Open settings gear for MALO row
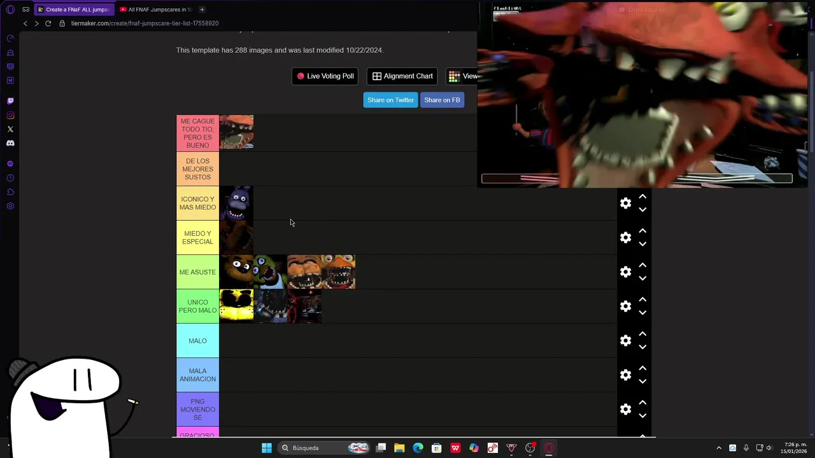815x458 pixels. tap(626, 340)
